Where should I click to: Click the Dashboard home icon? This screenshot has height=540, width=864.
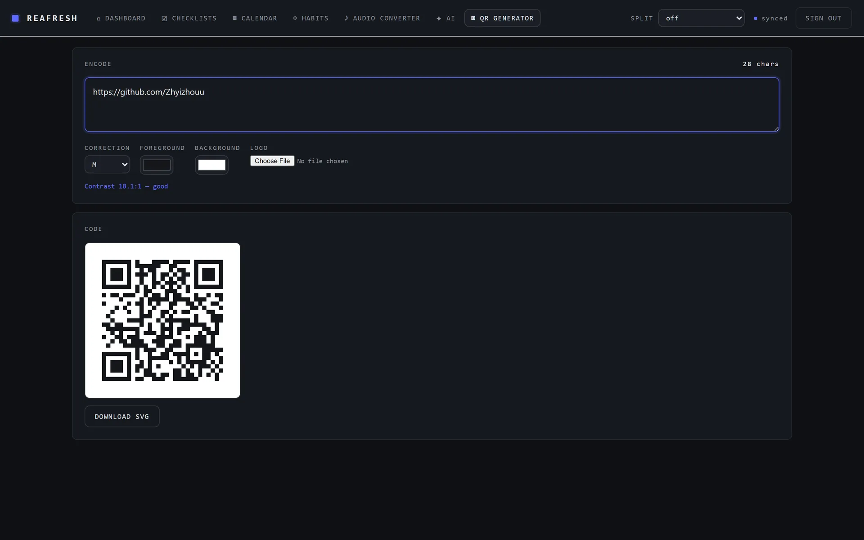99,18
